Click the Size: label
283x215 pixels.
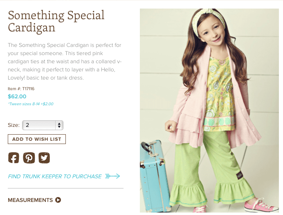tap(14, 125)
